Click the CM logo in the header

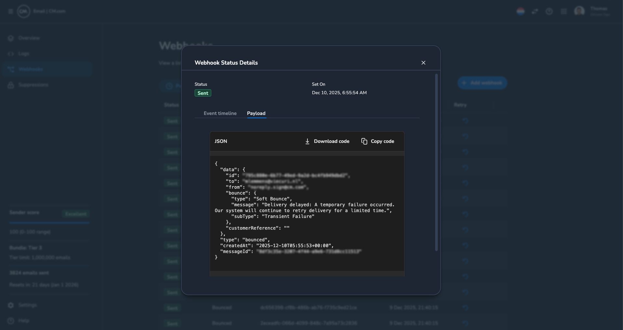23,11
